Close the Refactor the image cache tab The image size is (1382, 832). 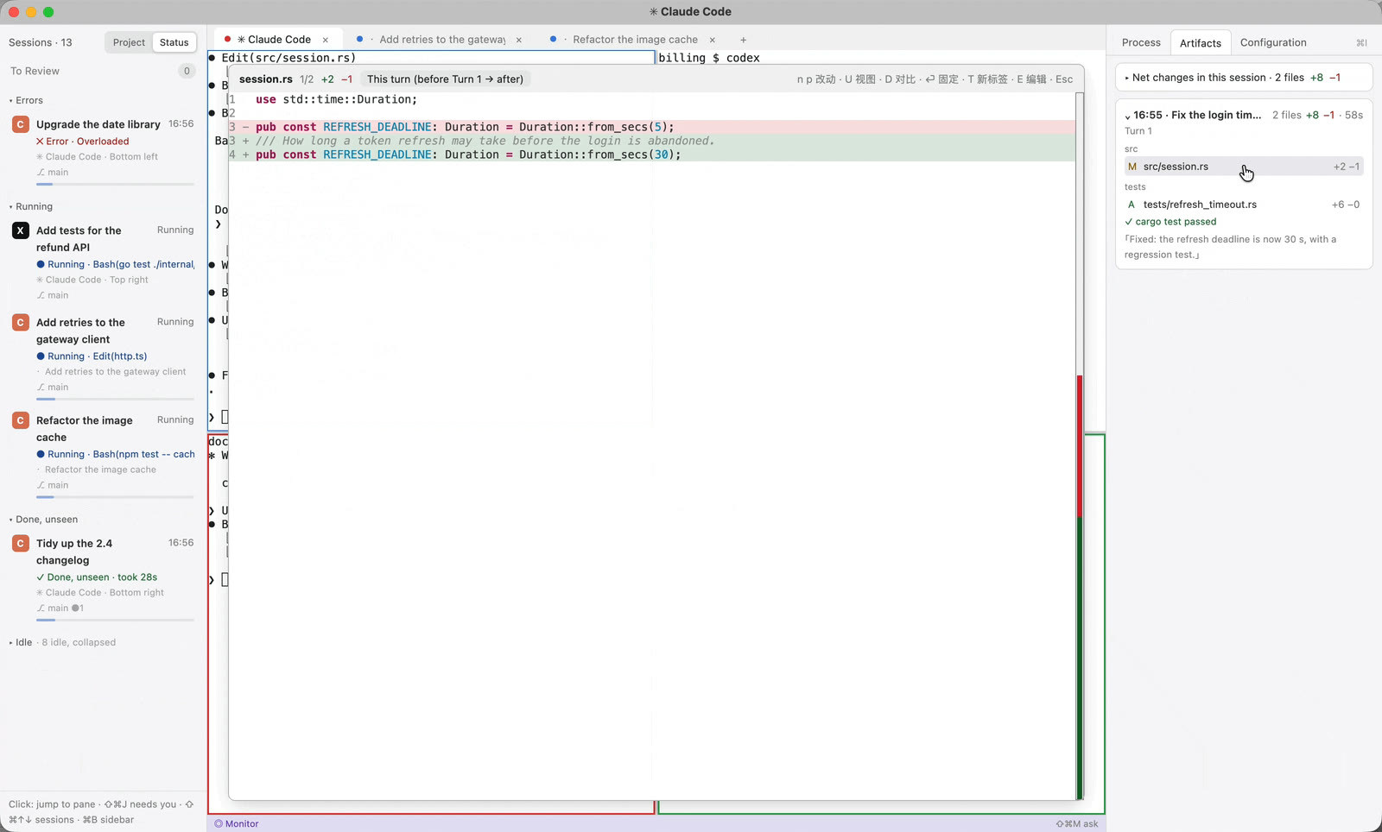[713, 40]
